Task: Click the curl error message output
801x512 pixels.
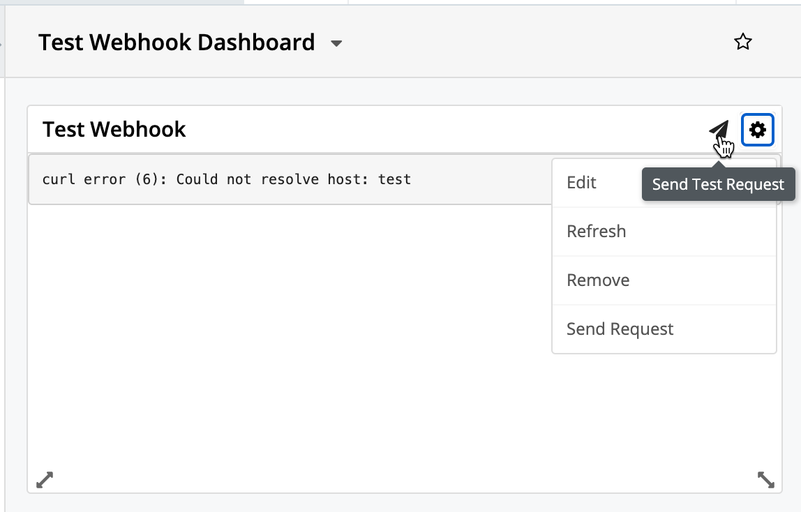Action: pos(226,179)
